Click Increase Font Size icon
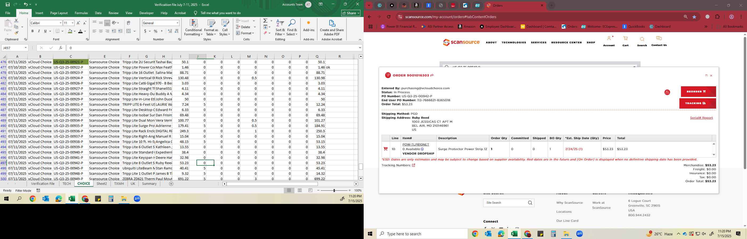The image size is (747, 239). (x=78, y=23)
